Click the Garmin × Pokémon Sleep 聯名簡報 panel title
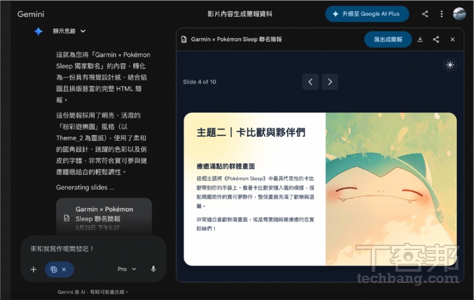 [236, 39]
